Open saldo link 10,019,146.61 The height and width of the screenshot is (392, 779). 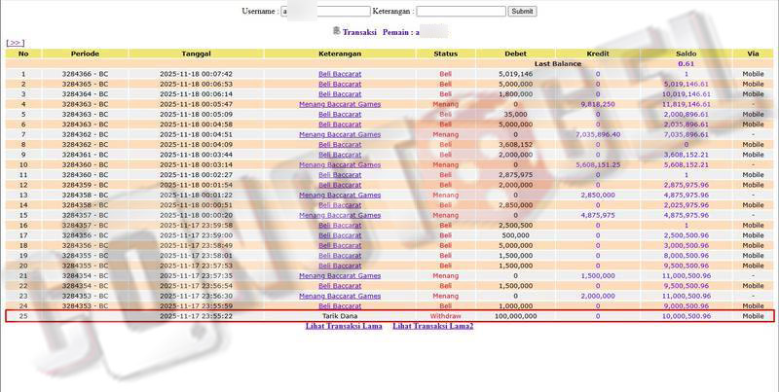pyautogui.click(x=686, y=94)
